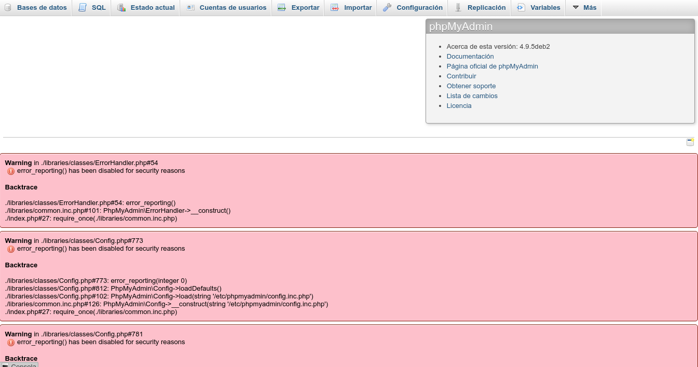698x367 pixels.
Task: Click the Exportar icon
Action: (282, 8)
